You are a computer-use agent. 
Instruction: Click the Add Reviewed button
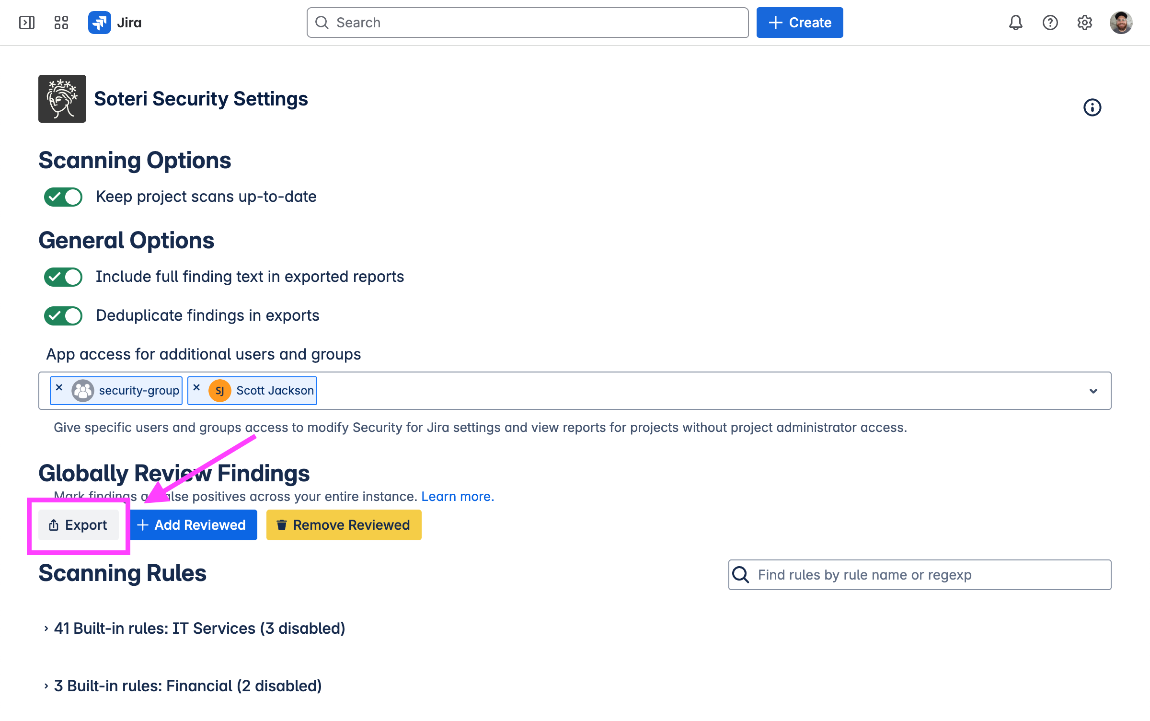point(194,525)
